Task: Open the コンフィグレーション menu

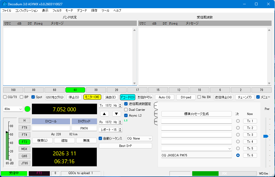Action: click(26, 11)
